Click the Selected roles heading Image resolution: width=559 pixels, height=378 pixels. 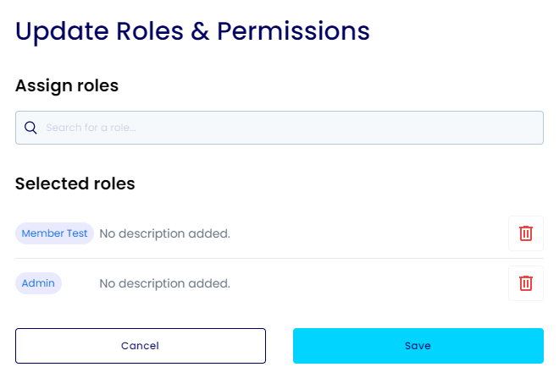[x=75, y=184]
